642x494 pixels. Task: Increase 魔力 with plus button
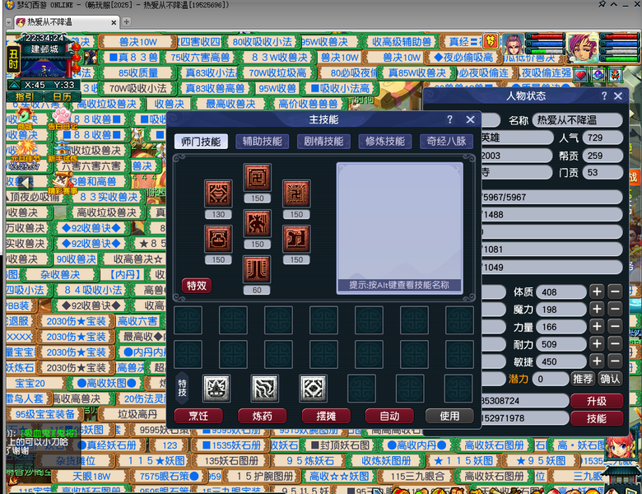click(597, 309)
